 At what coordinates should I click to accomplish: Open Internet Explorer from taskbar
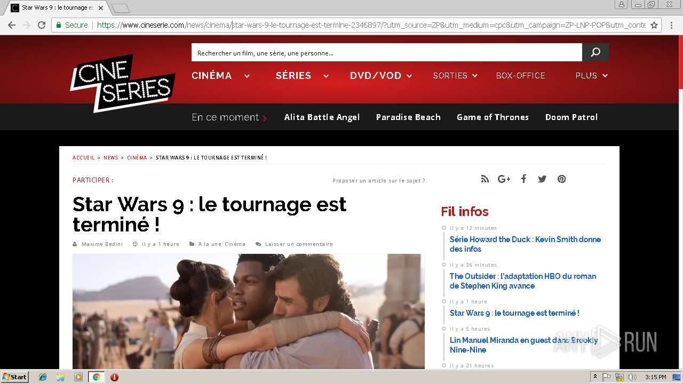(x=43, y=377)
